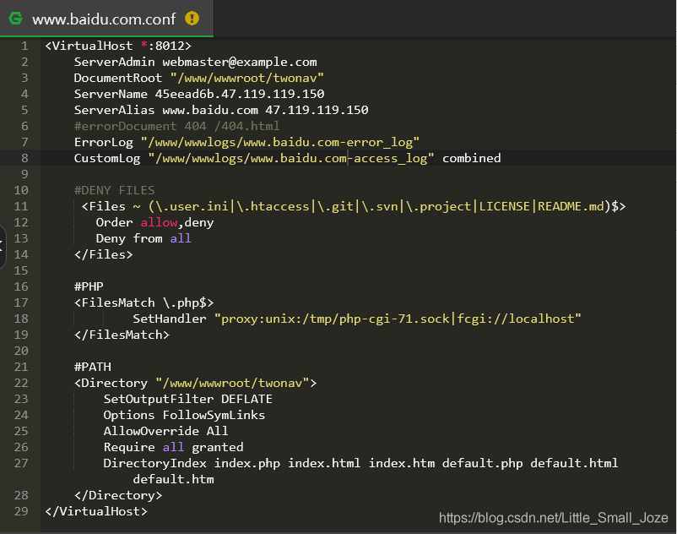Click SetHandler proxy:unix php-cgi-71.sock line
677x534 pixels.
coord(357,319)
